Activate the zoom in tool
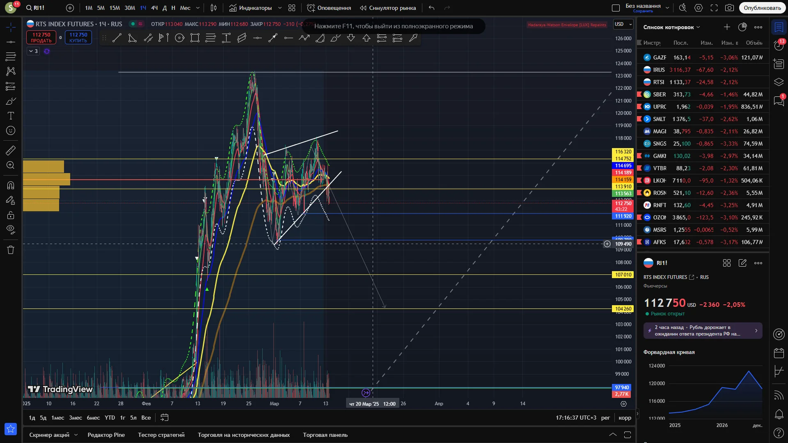Screen dimensions: 788x443 tap(11, 165)
